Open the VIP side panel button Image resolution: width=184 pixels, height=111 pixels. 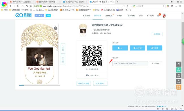pos(179,64)
